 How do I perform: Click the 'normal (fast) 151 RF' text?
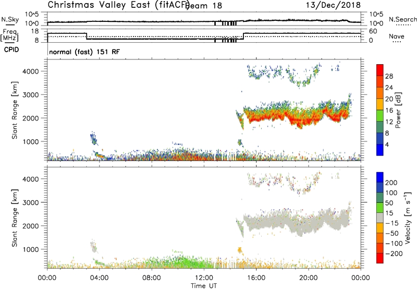click(x=84, y=52)
